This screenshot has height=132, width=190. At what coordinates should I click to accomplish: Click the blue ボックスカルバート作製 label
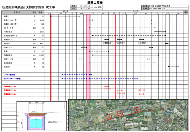click(x=12, y=79)
